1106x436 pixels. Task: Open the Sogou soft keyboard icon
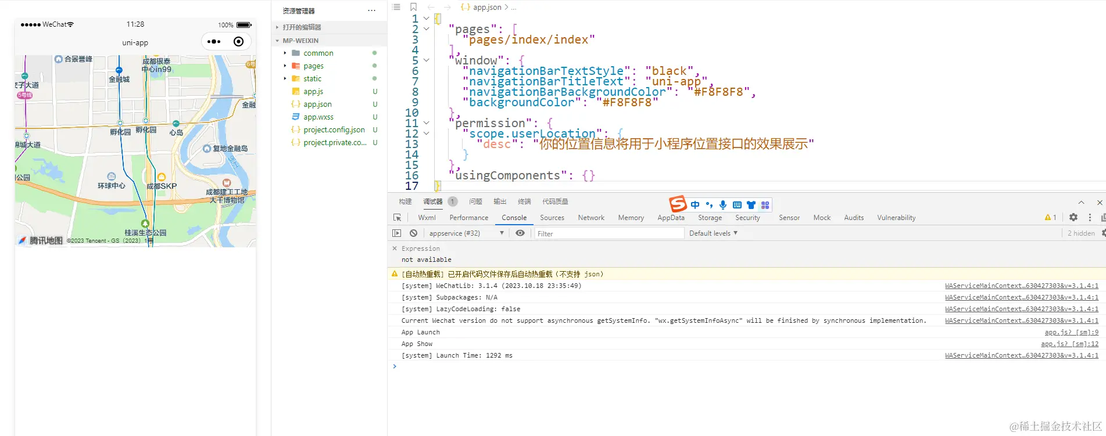click(737, 204)
